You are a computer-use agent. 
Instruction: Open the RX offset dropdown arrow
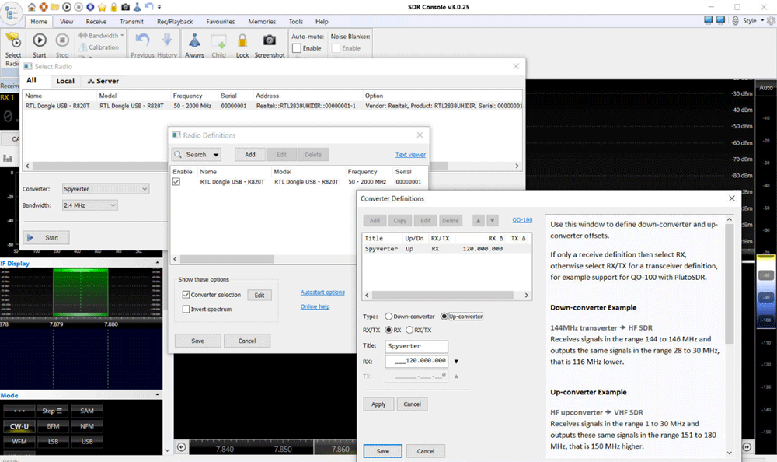click(456, 361)
